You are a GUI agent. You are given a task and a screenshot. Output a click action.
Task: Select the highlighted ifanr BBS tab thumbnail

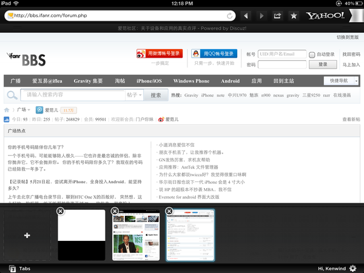tap(190, 235)
